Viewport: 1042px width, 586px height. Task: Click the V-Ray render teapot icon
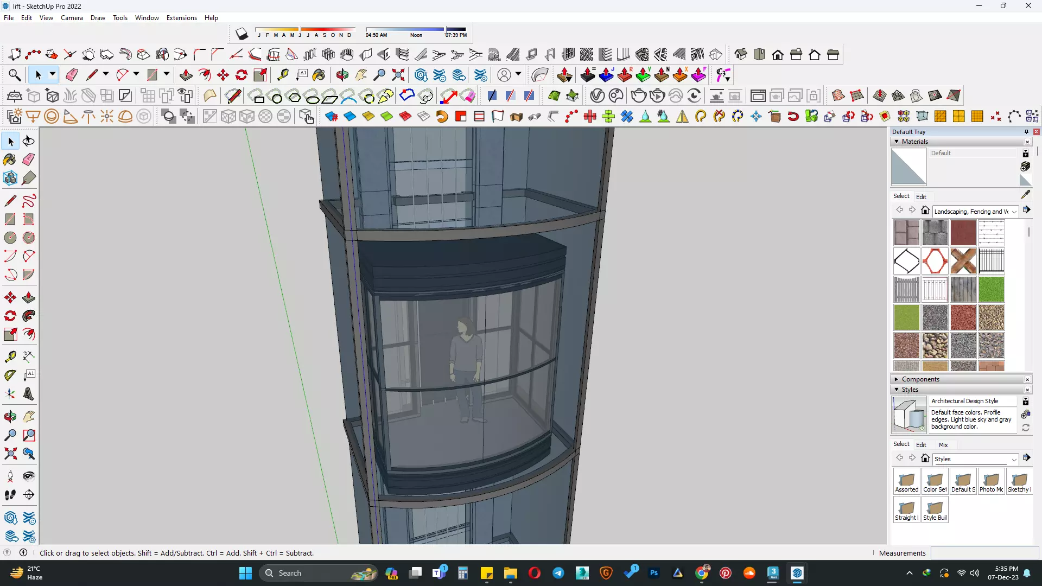(639, 96)
